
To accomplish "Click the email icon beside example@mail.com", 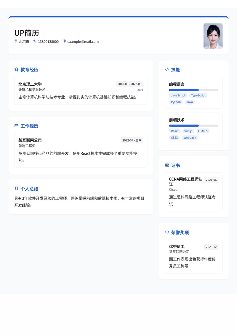I will (64, 41).
